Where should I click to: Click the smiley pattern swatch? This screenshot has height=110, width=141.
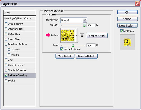point(68,36)
